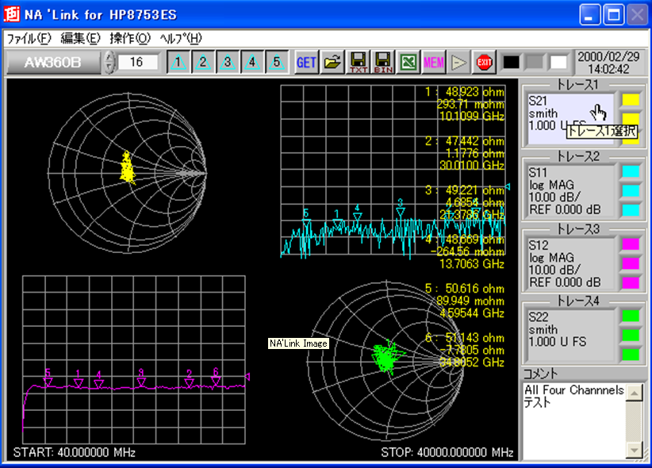Click the play arrow icon
652x468 pixels.
click(x=458, y=63)
